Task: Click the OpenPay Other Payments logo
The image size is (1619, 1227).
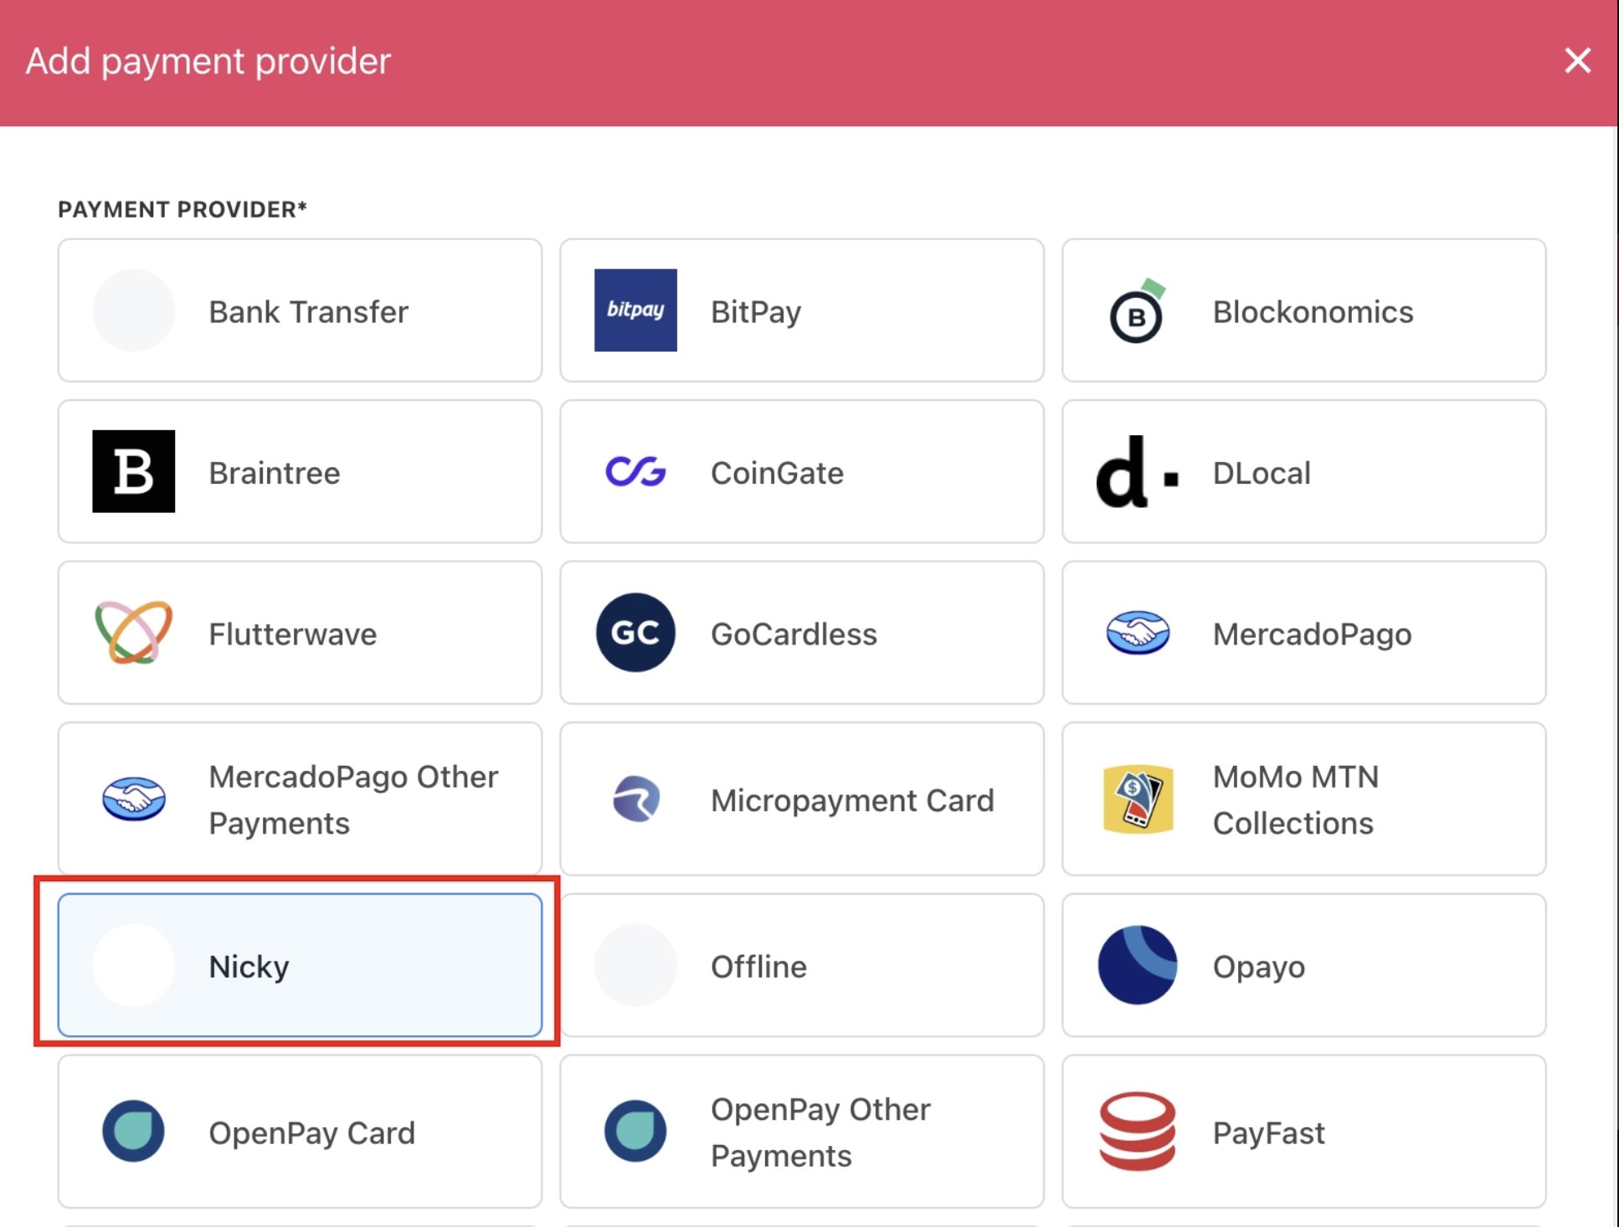Action: (x=635, y=1131)
